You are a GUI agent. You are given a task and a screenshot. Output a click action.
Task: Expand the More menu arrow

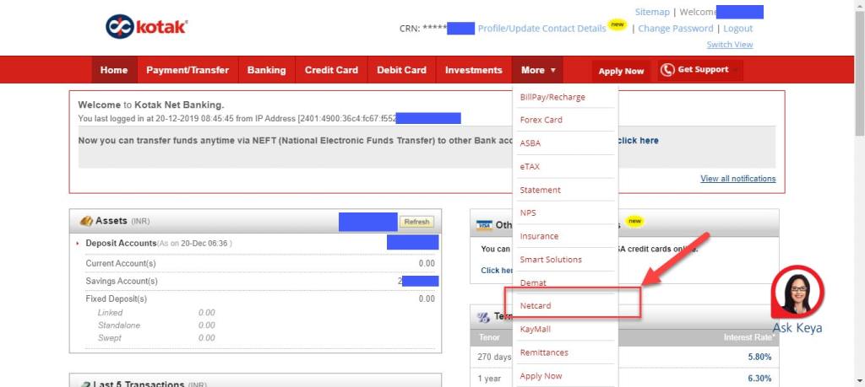click(552, 71)
